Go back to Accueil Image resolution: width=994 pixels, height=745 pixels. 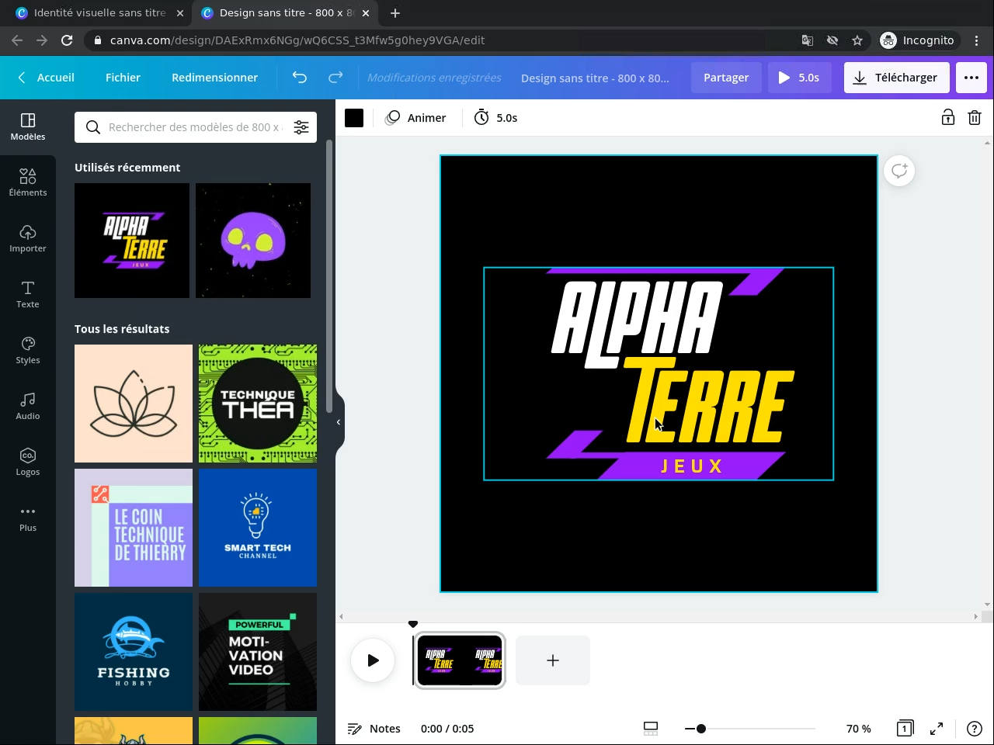coord(47,78)
